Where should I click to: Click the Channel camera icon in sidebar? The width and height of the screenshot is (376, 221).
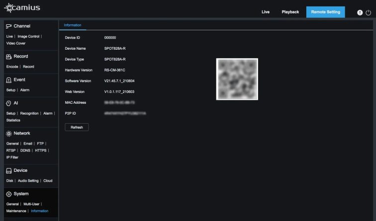tap(8, 26)
